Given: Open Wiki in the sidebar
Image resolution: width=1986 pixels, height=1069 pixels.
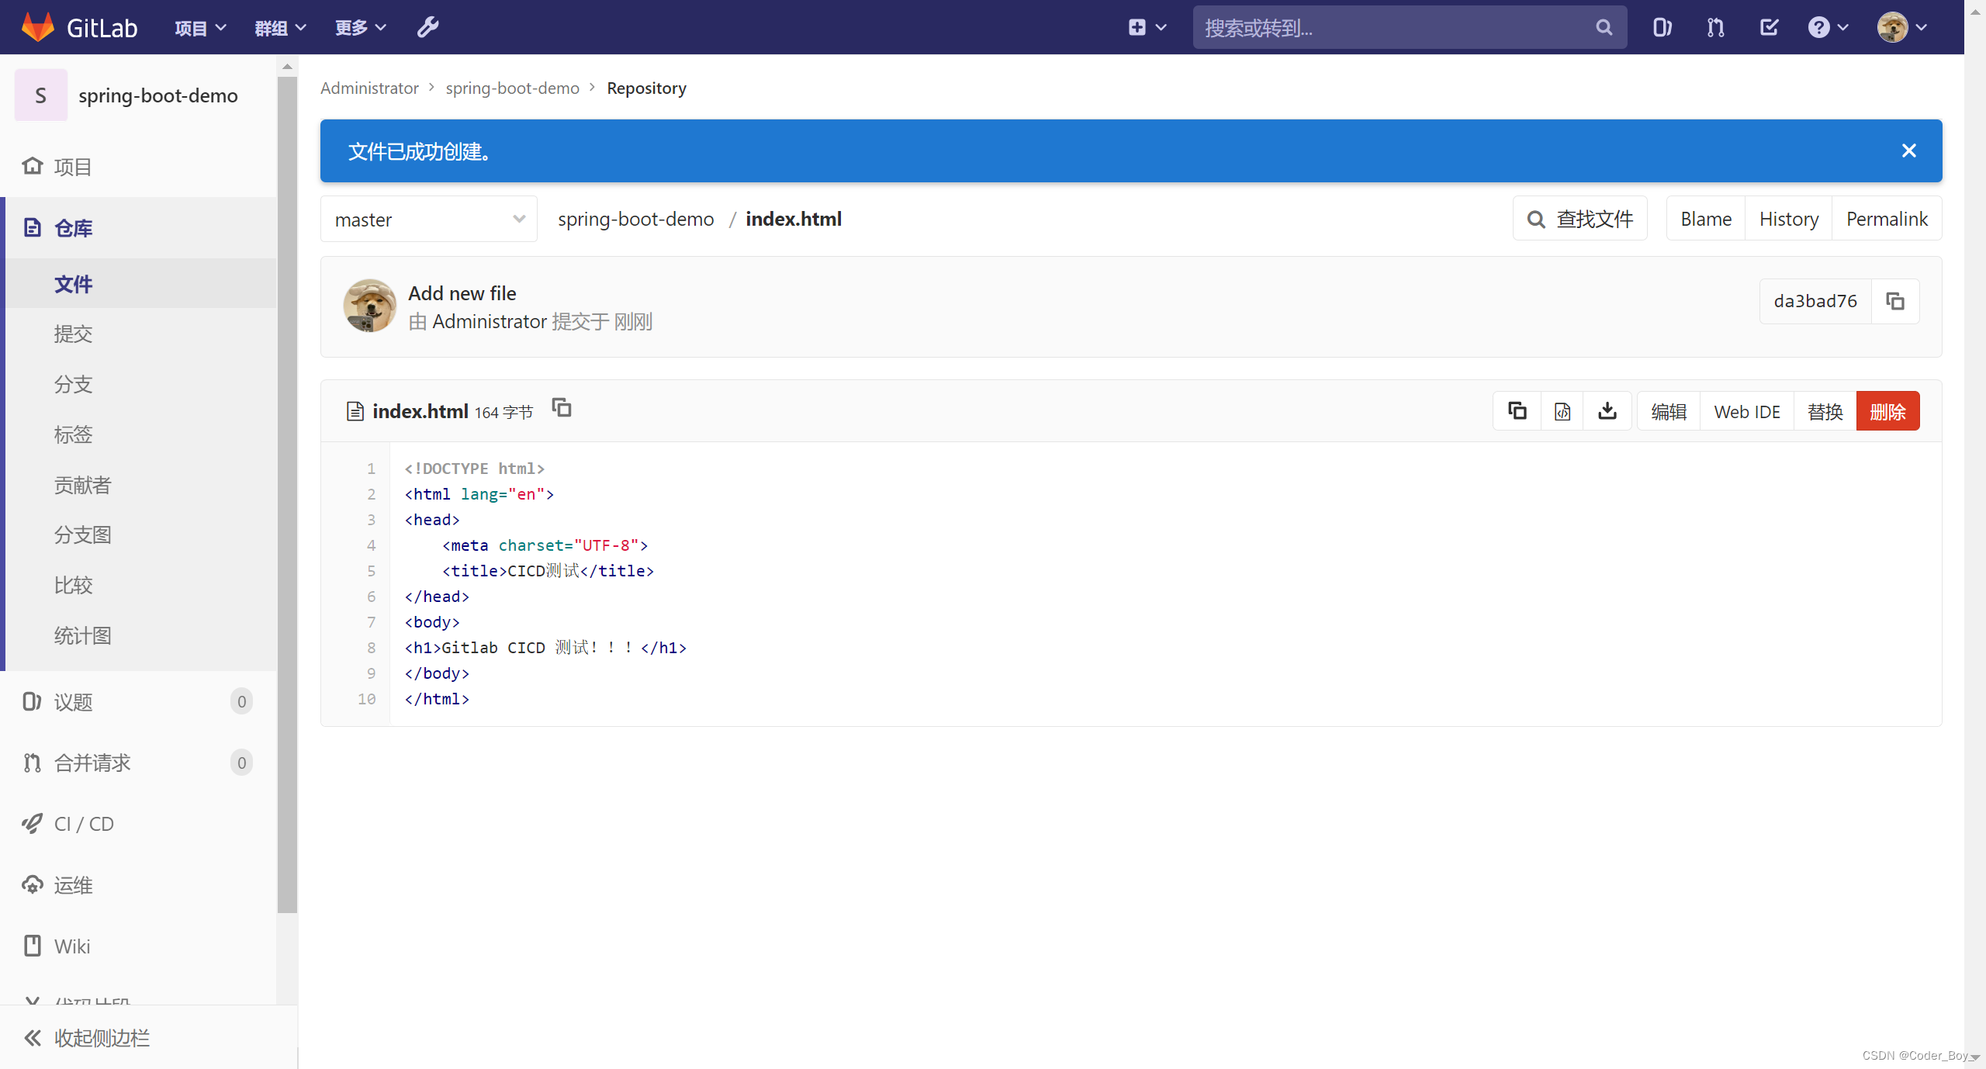Looking at the screenshot, I should (140, 946).
